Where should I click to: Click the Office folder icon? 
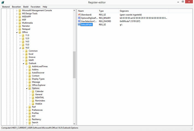click(x=20, y=32)
